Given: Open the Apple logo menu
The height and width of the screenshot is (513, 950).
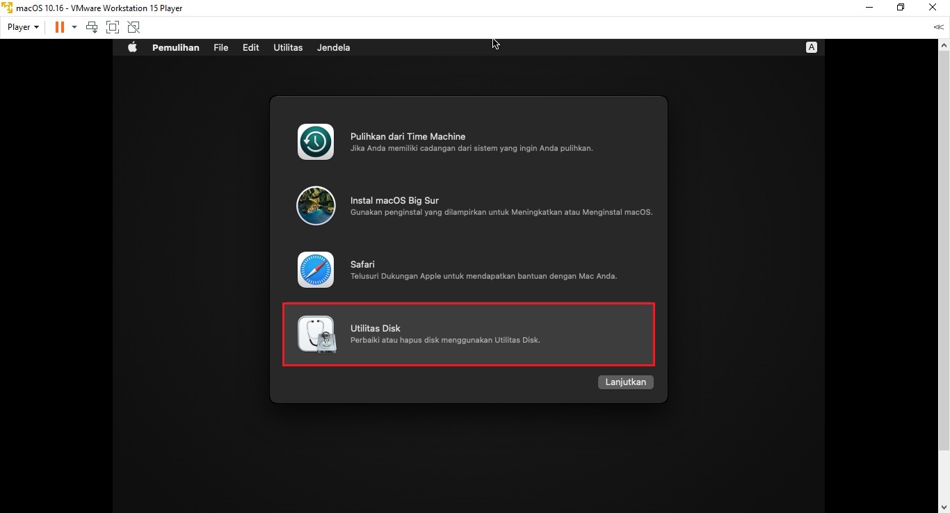Looking at the screenshot, I should click(133, 47).
